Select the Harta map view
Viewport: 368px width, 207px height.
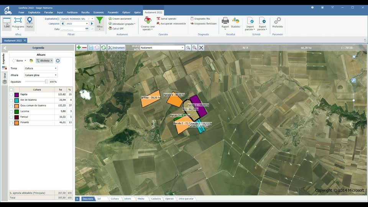click(30, 23)
